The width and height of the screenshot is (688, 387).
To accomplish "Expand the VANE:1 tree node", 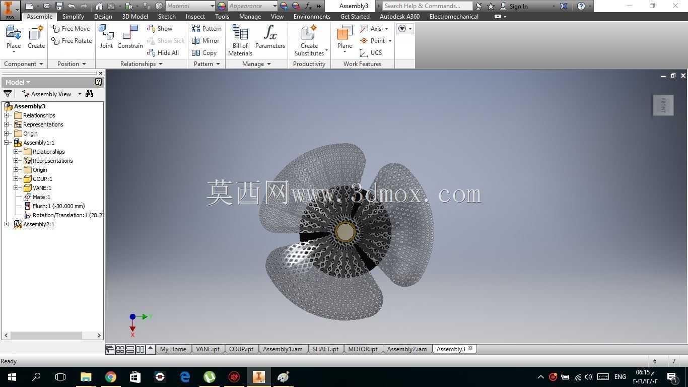I will (x=16, y=188).
